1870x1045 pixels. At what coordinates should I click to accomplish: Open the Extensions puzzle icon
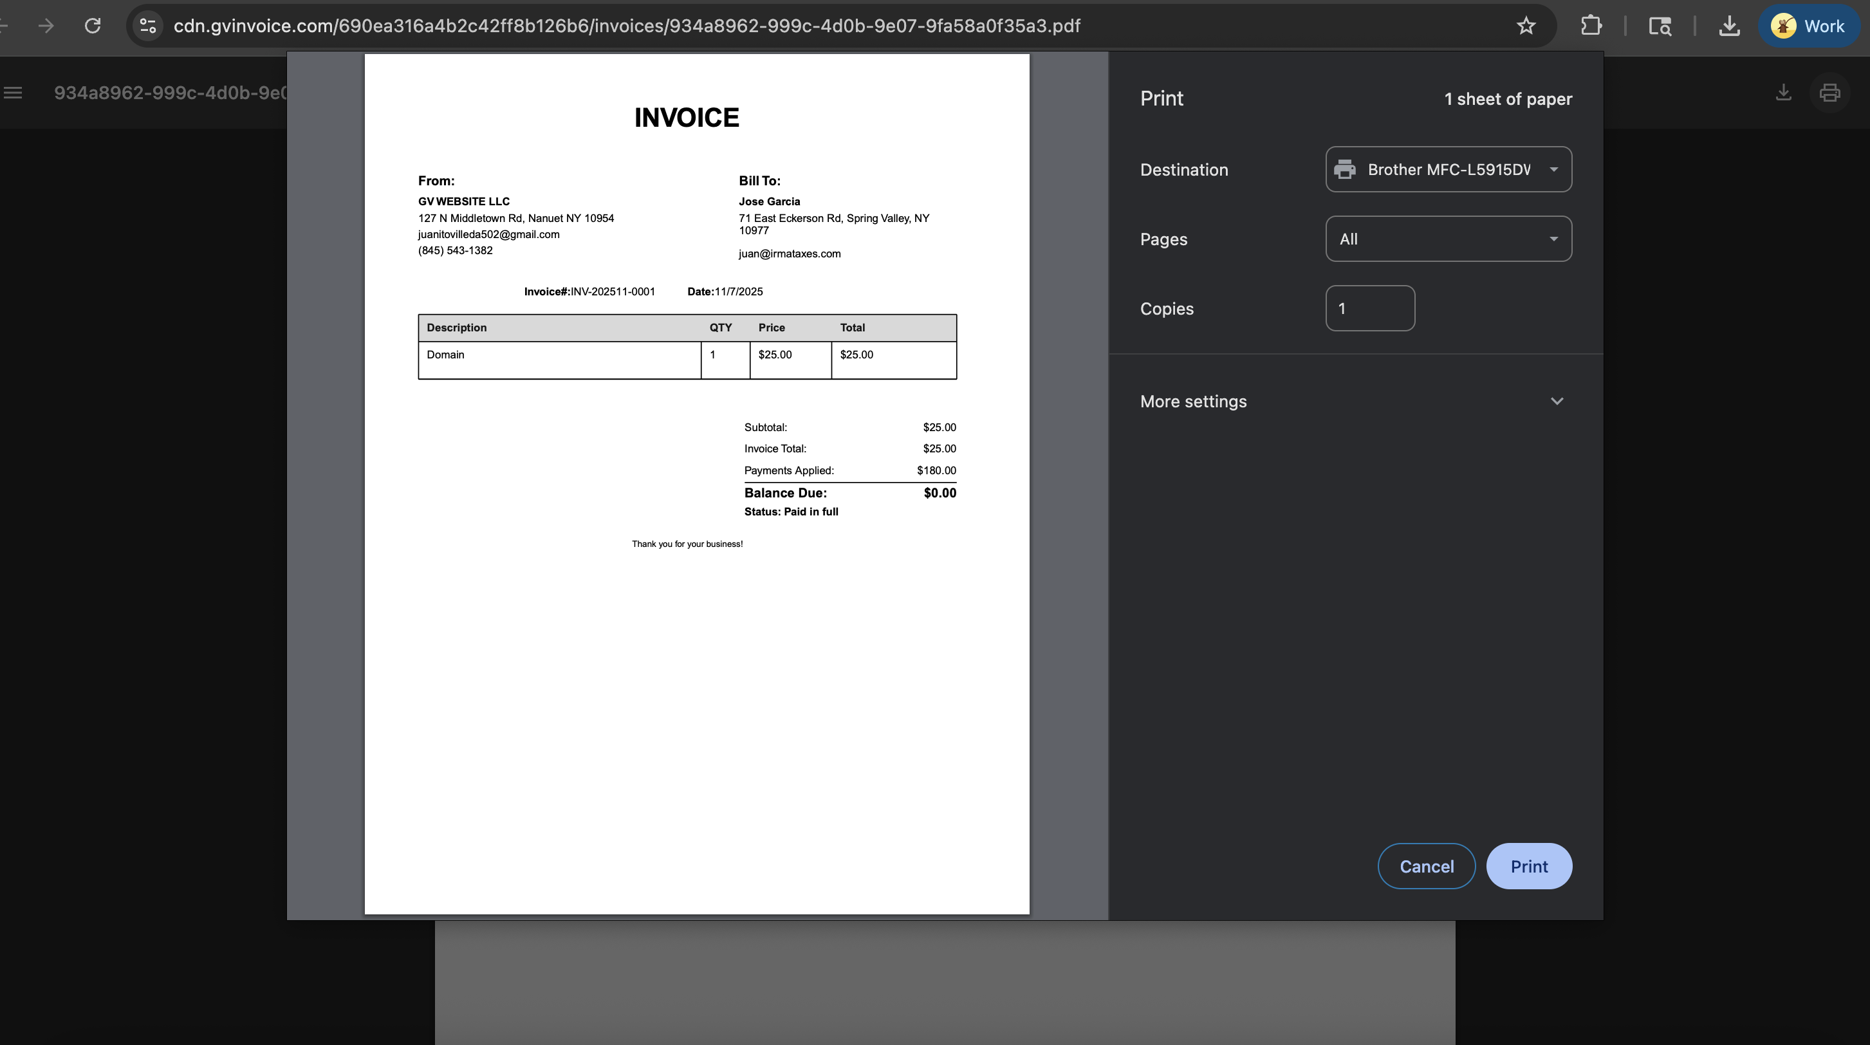point(1591,25)
